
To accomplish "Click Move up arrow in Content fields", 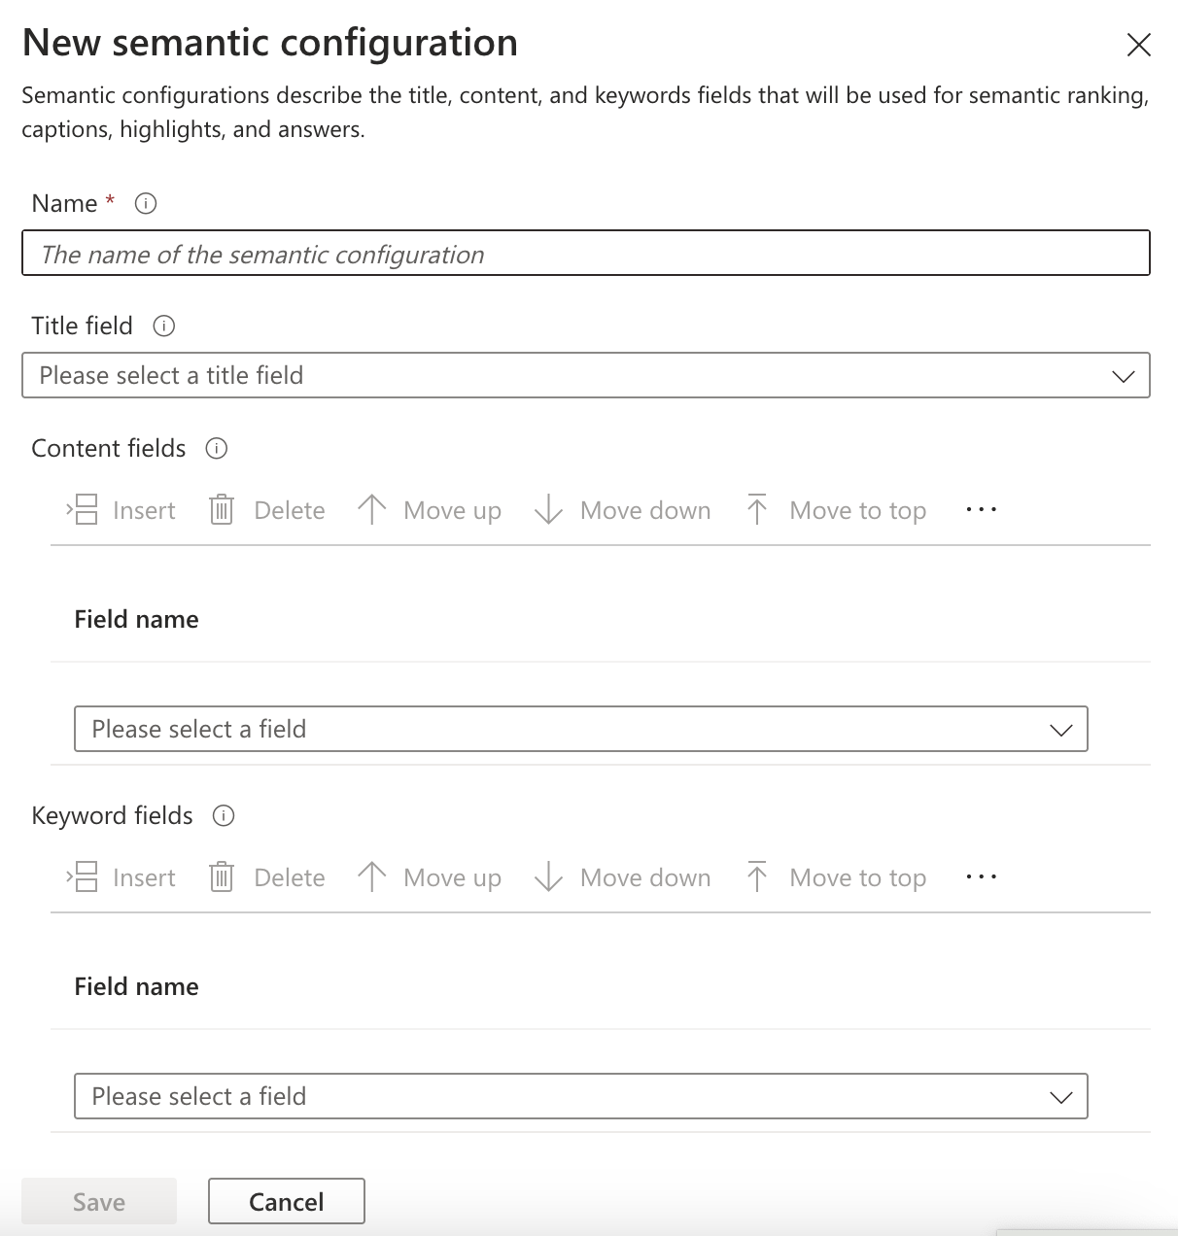I will pyautogui.click(x=372, y=510).
